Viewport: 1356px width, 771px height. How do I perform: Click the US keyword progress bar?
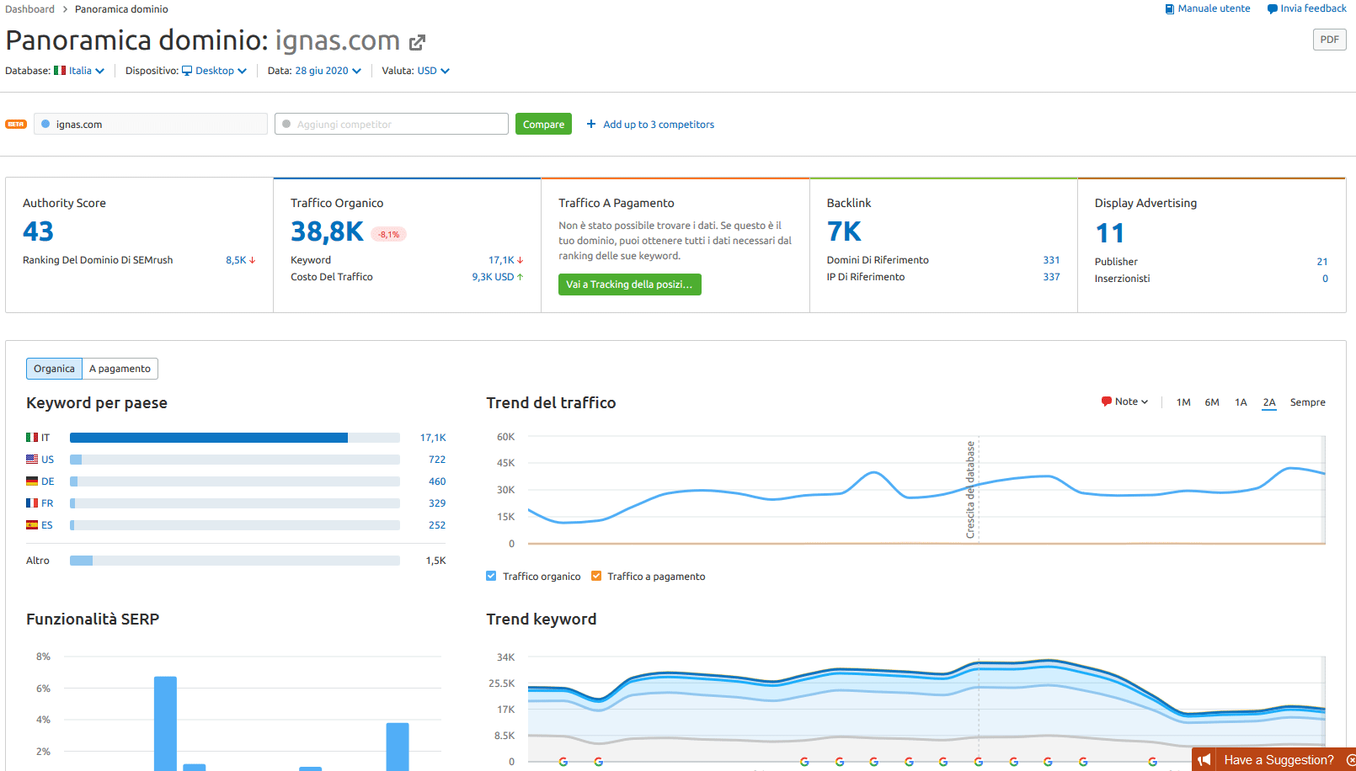click(235, 460)
